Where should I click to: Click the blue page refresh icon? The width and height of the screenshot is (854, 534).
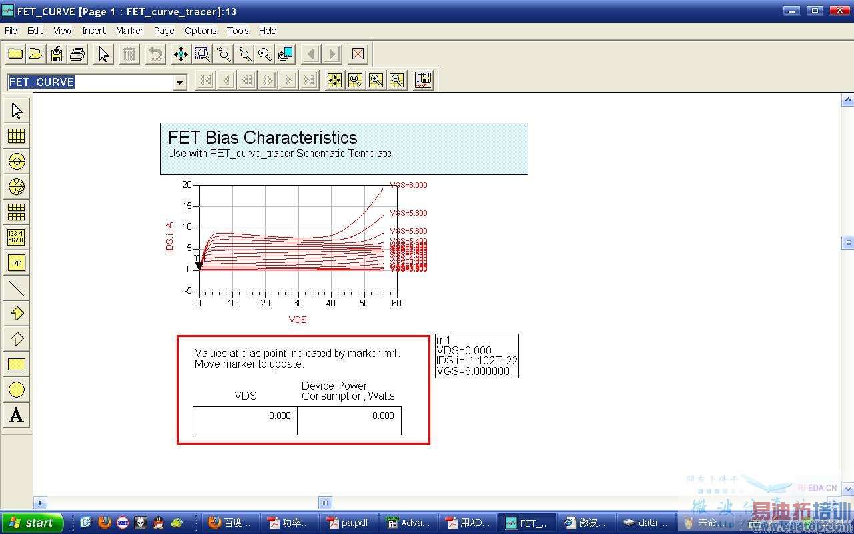pyautogui.click(x=286, y=54)
